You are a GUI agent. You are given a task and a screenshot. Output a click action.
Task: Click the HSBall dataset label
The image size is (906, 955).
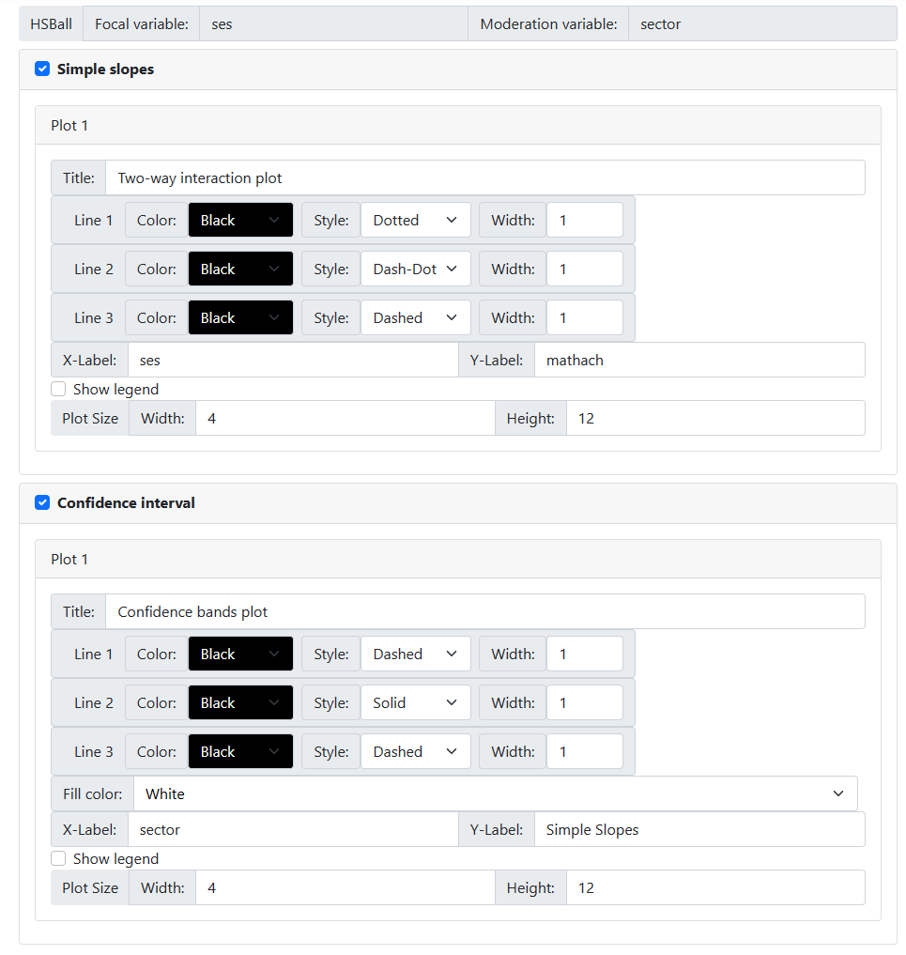click(x=51, y=24)
